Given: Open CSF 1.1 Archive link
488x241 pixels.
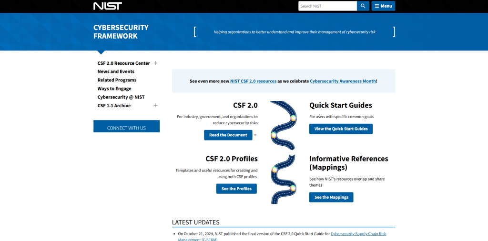Looking at the screenshot, I should [x=114, y=105].
